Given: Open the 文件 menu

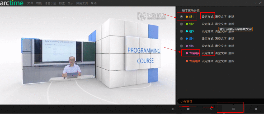Looking at the screenshot, I should pyautogui.click(x=30, y=3).
